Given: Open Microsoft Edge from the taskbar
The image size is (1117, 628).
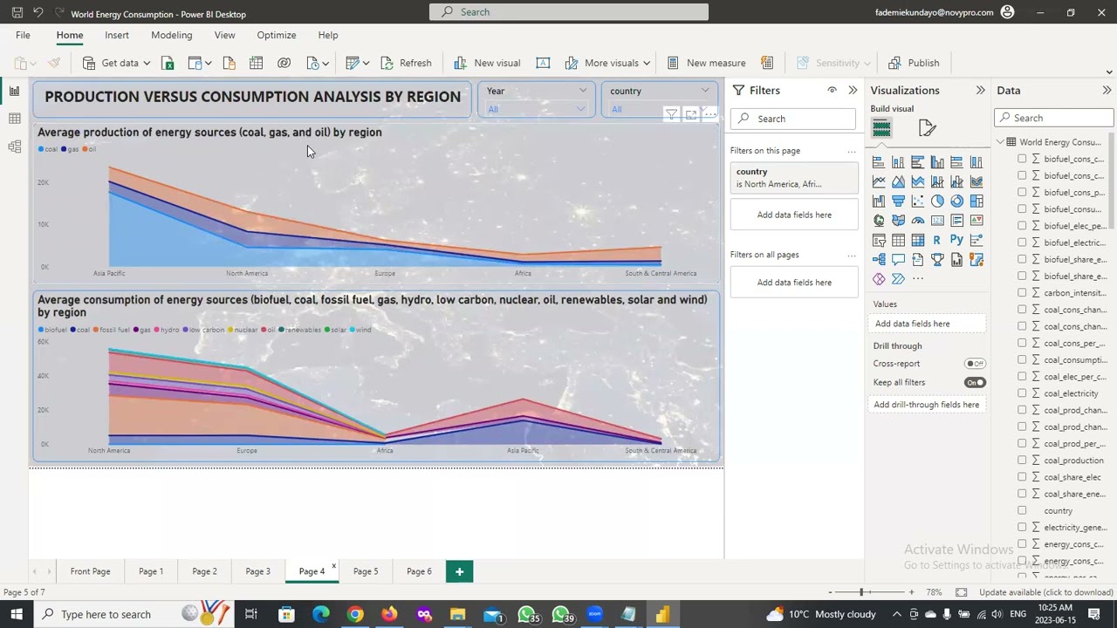Looking at the screenshot, I should 320,614.
